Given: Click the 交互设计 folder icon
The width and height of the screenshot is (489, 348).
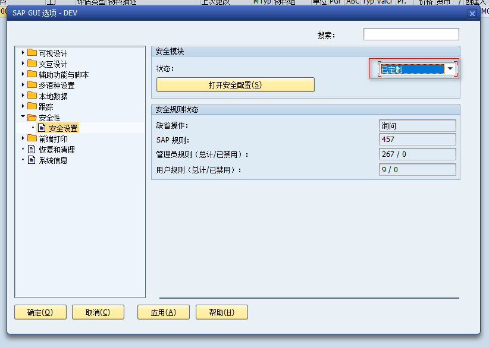Looking at the screenshot, I should coord(32,63).
